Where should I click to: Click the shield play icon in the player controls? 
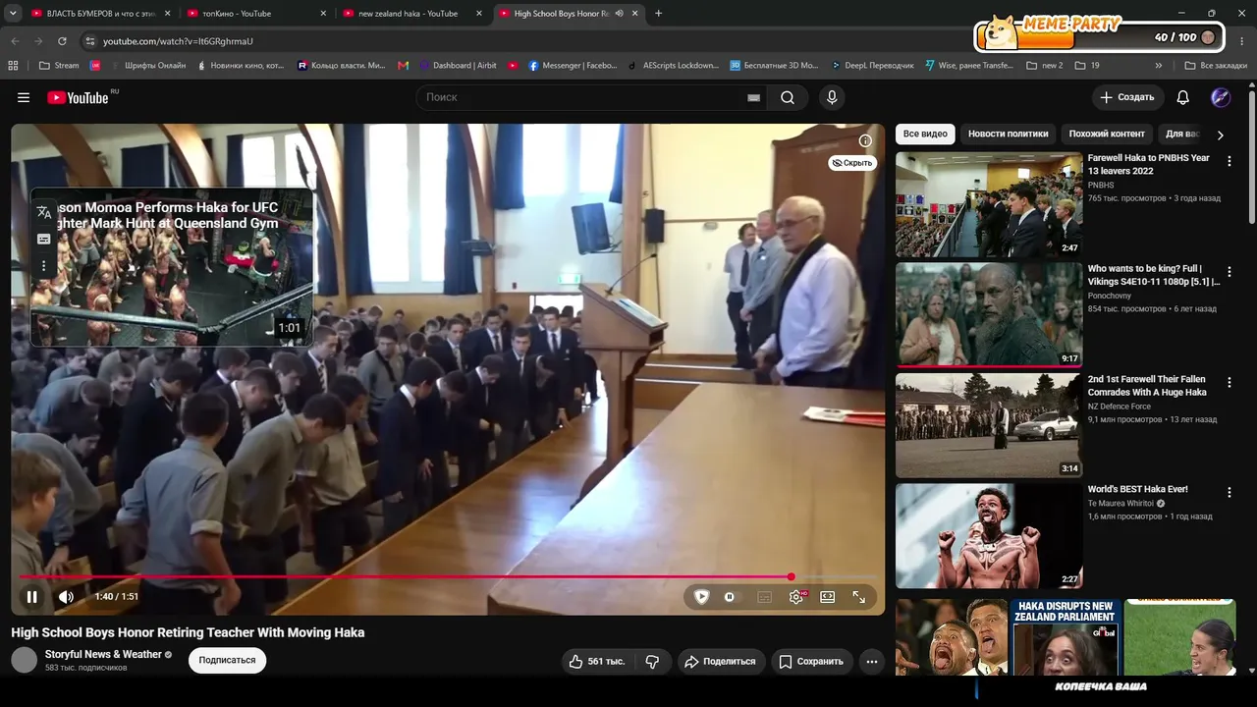pos(701,596)
